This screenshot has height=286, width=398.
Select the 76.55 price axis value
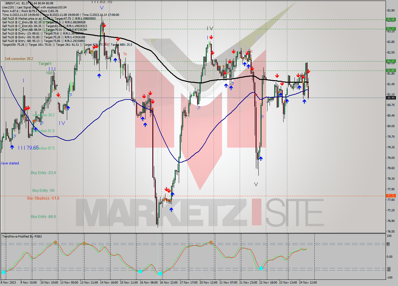(391, 231)
